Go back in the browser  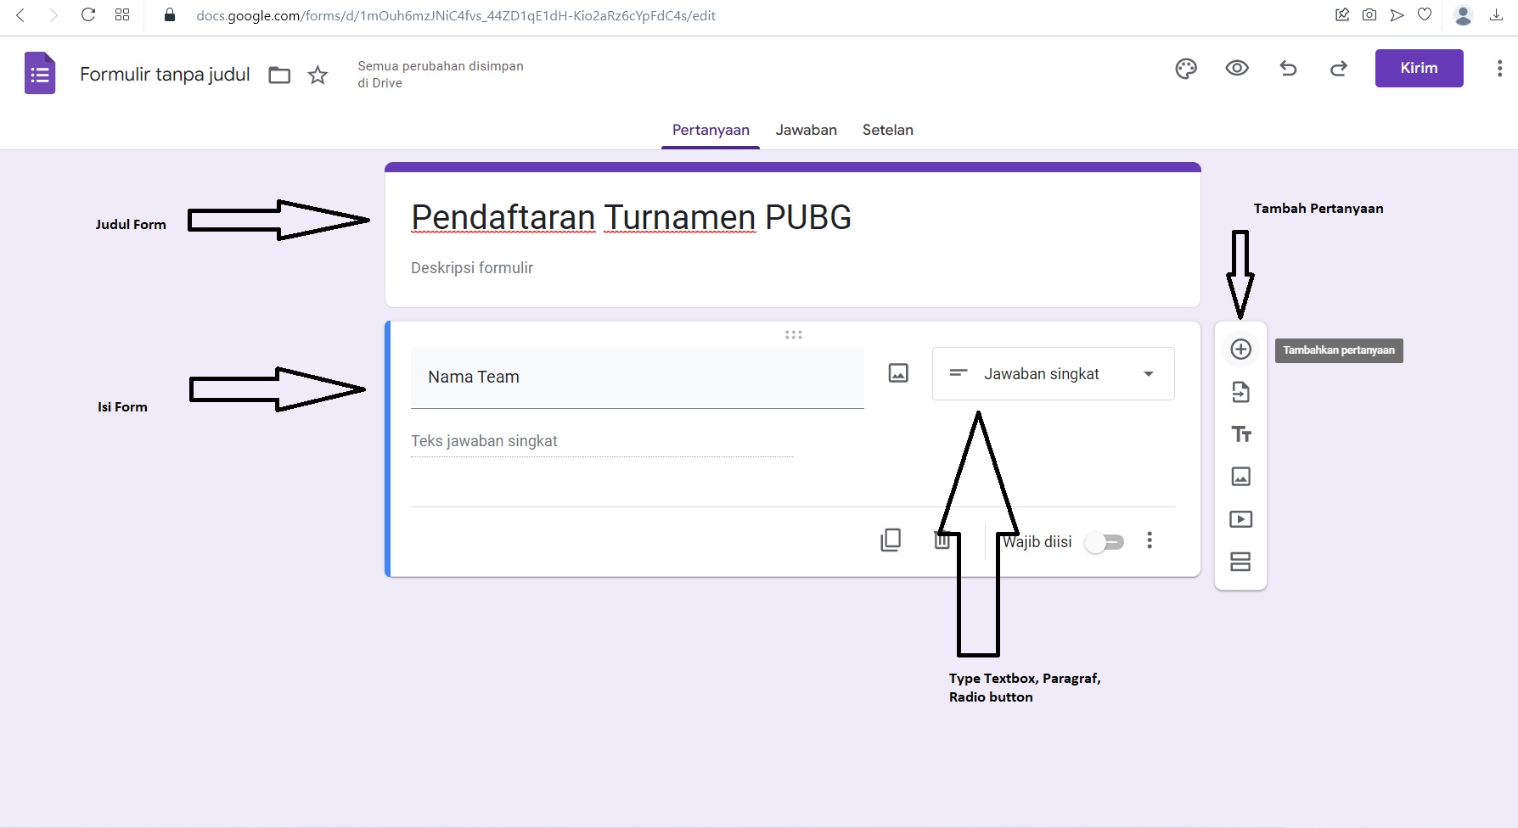(20, 15)
